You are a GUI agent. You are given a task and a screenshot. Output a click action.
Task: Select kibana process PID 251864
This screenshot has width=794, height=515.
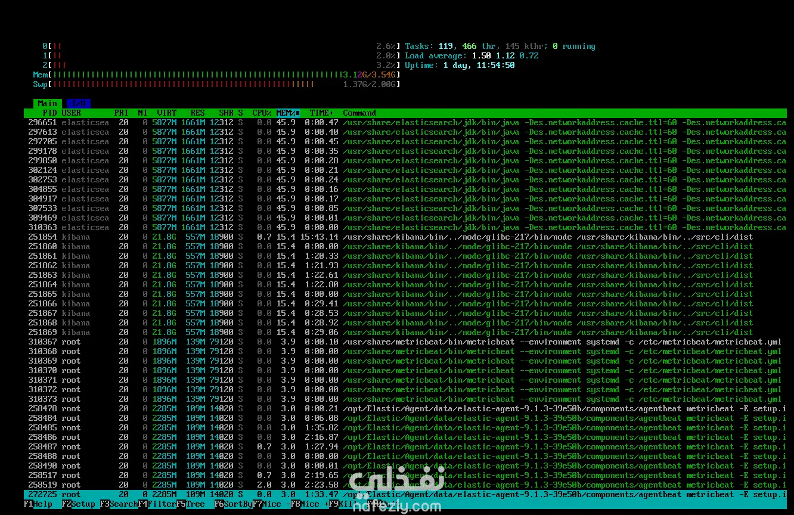point(405,284)
